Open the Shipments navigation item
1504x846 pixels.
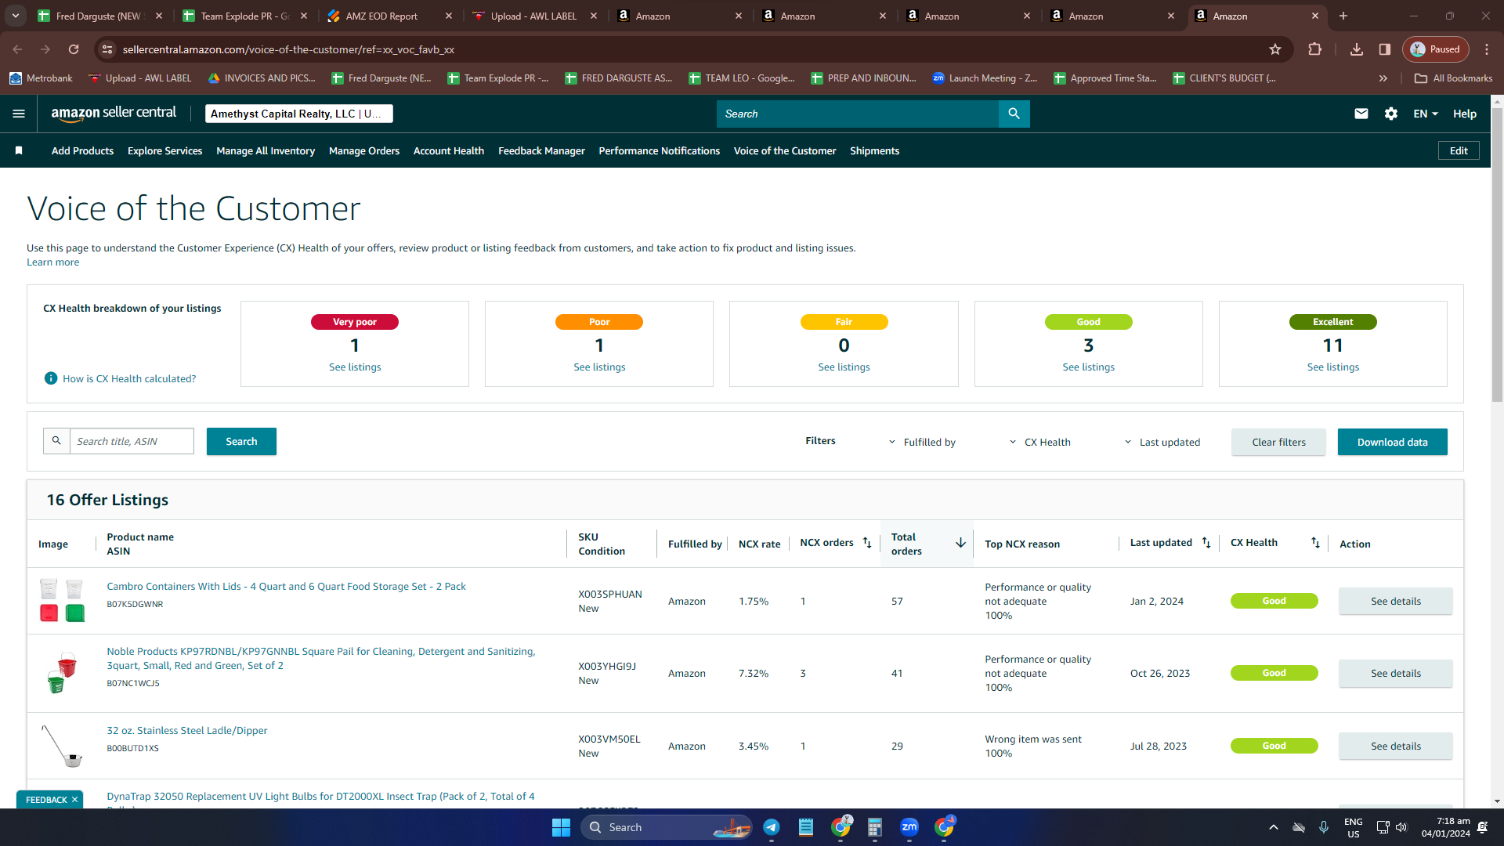pos(874,150)
